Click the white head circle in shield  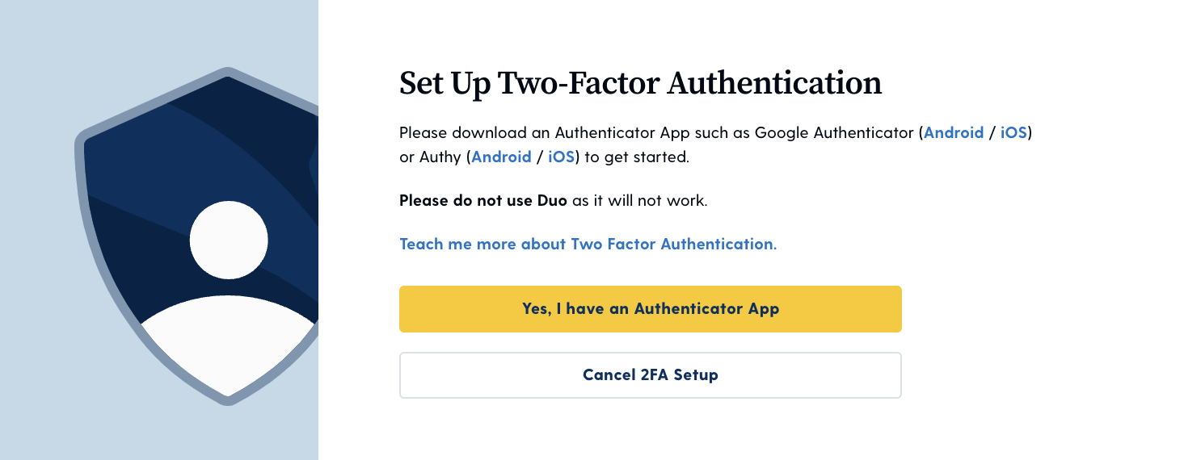tap(229, 240)
